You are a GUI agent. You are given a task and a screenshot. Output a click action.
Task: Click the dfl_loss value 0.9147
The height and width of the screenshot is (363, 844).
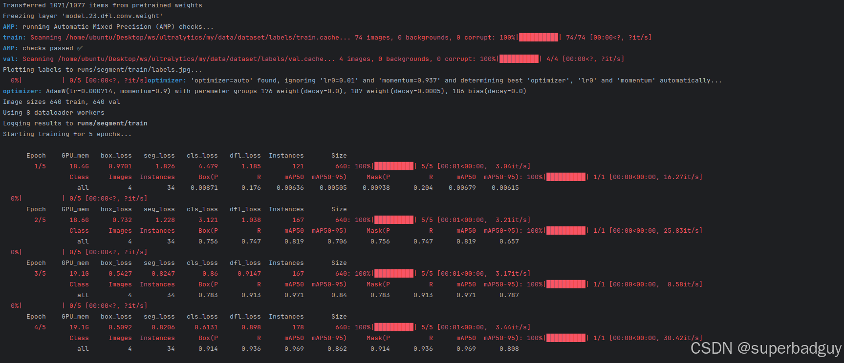click(249, 274)
